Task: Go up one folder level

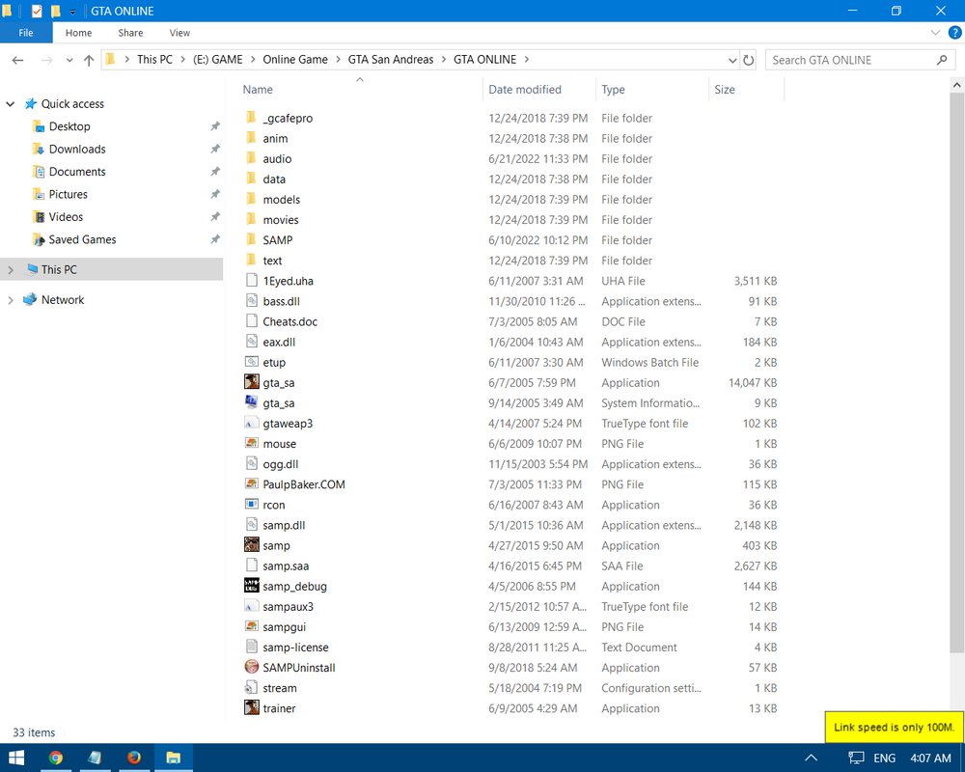Action: [x=89, y=60]
